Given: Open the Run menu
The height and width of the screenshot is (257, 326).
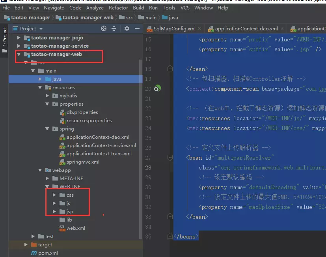Looking at the screenshot, I should tap(153, 8).
